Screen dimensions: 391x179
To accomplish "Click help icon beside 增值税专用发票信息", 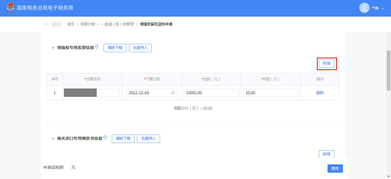I will tap(97, 47).
